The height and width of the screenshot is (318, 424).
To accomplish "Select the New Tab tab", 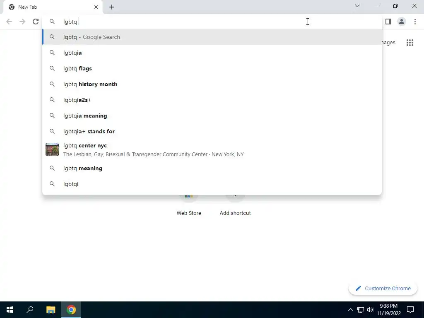I will (53, 7).
